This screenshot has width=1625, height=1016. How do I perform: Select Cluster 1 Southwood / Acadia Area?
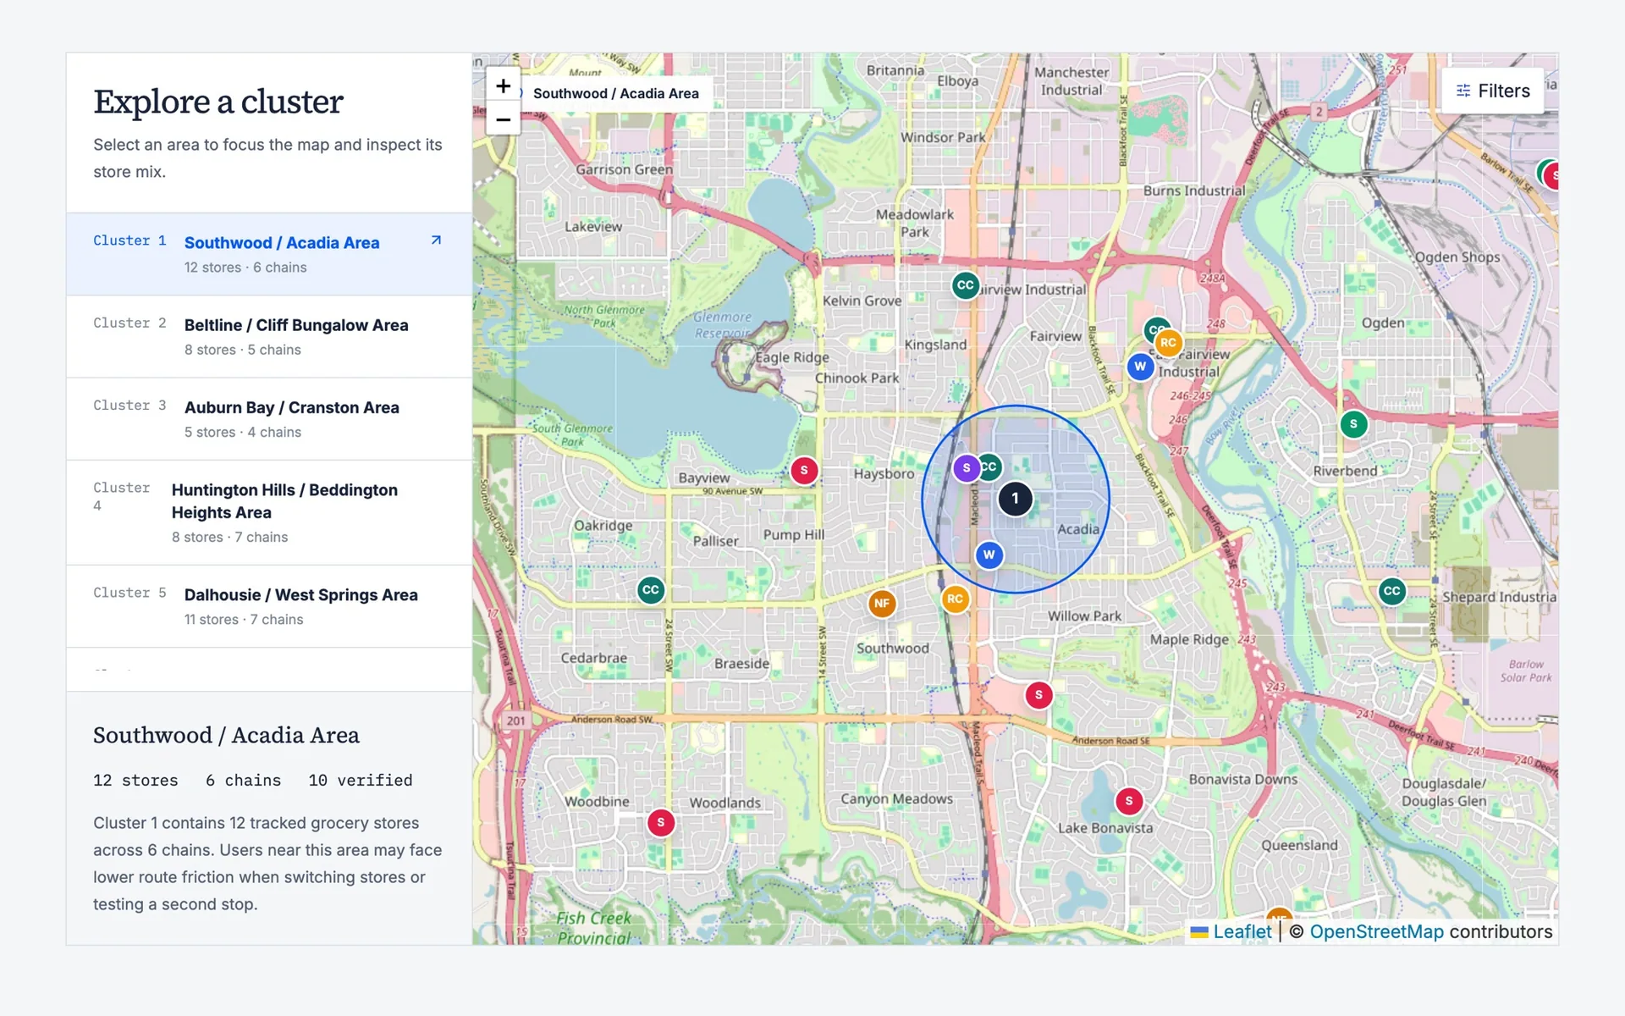pyautogui.click(x=269, y=254)
